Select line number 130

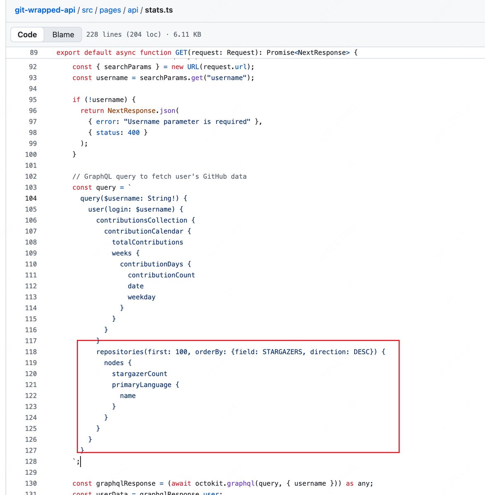pyautogui.click(x=31, y=483)
